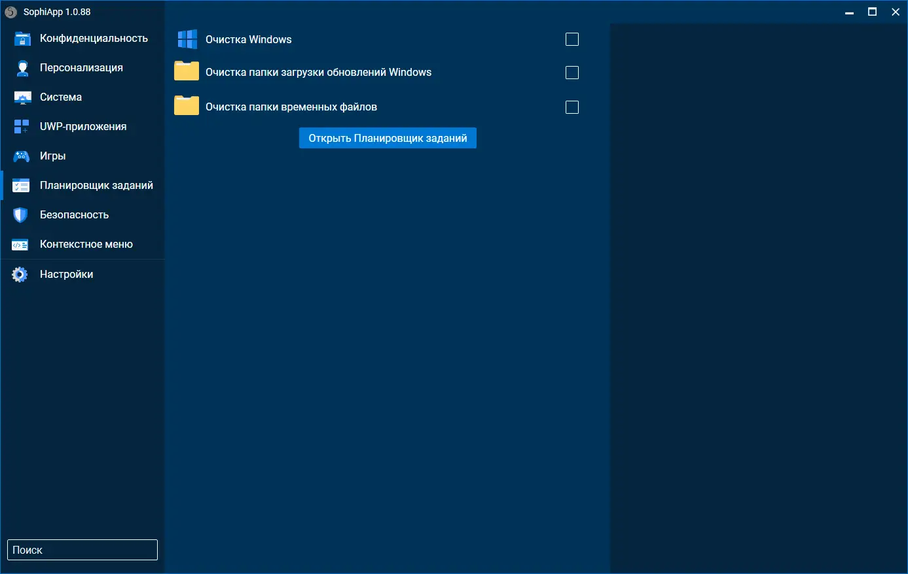Screen dimensions: 908x574
Task: Click the Открыть Планировщик заданий button
Action: tap(388, 138)
